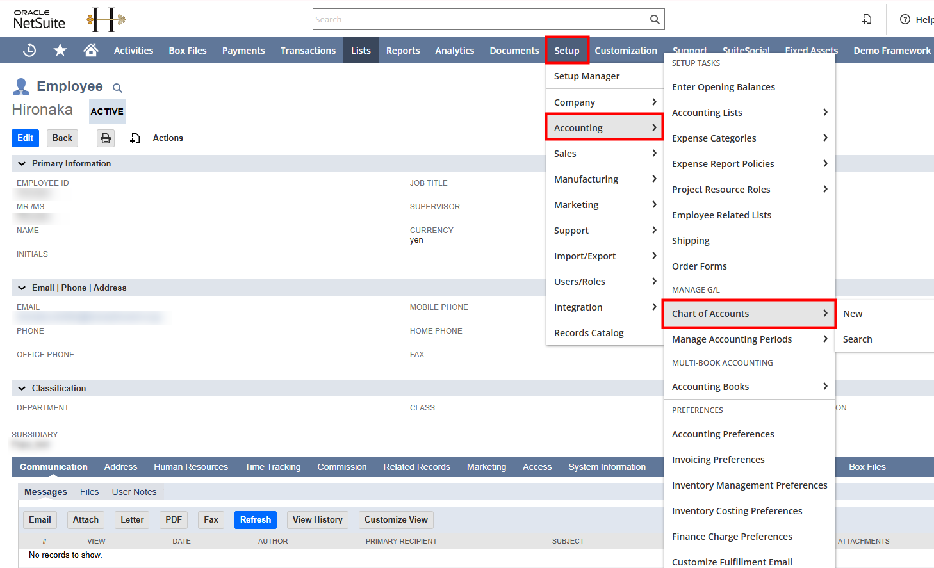Image resolution: width=934 pixels, height=568 pixels.
Task: Open the Recent Records clock icon
Action: [x=29, y=50]
